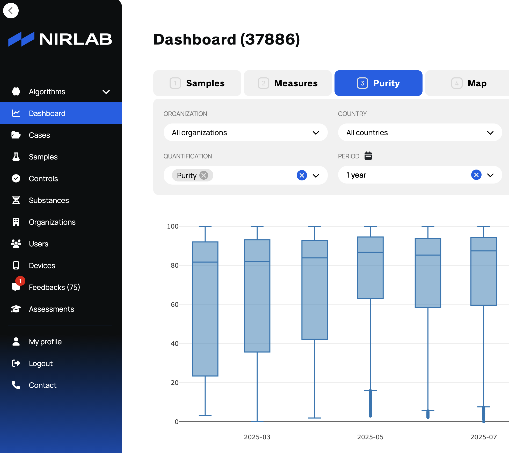This screenshot has width=509, height=453.
Task: Click the Samples flask icon in sidebar
Action: [16, 157]
